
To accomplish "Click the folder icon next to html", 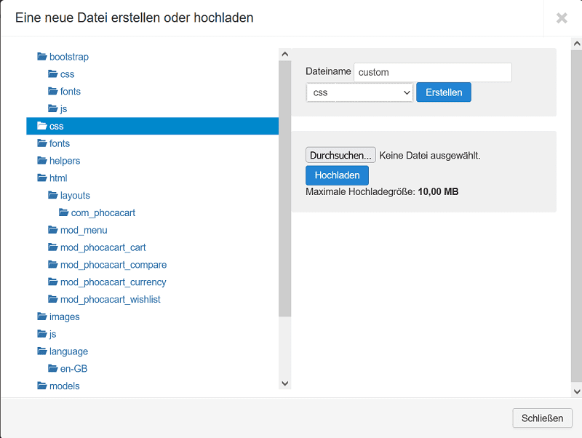I will point(42,178).
